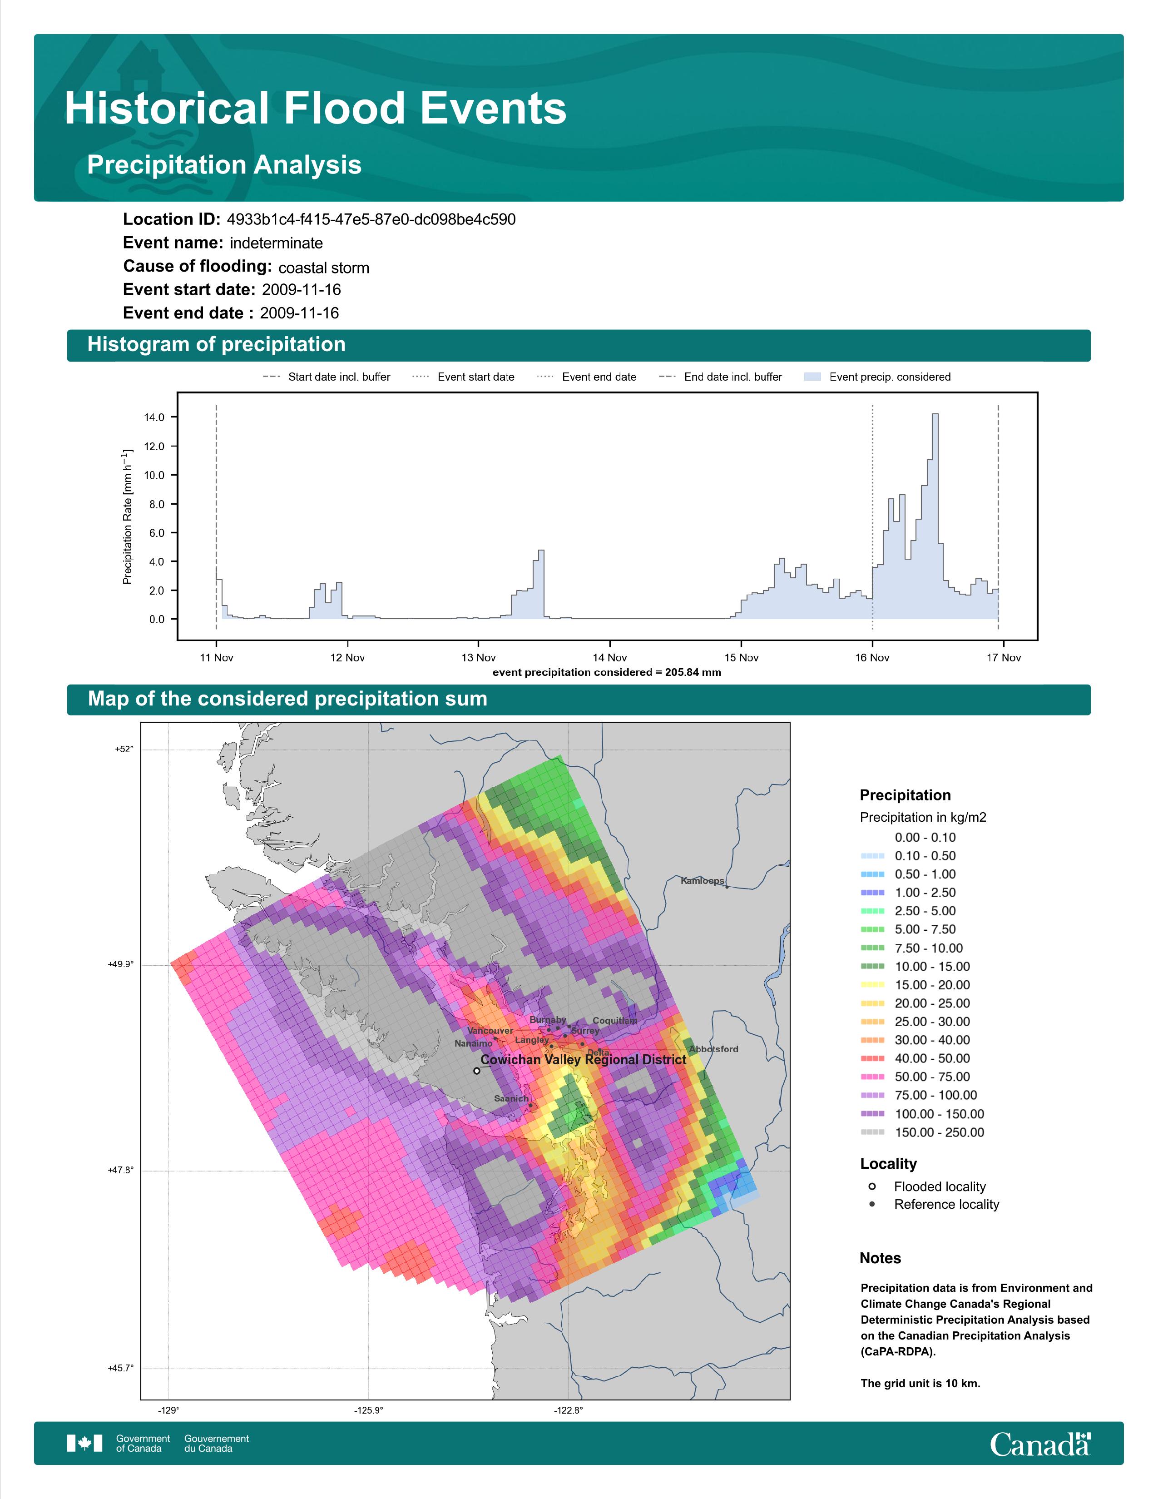Click the 'Histogram of precipitation' section header
Viewport: 1158px width, 1499px height.
coord(216,345)
